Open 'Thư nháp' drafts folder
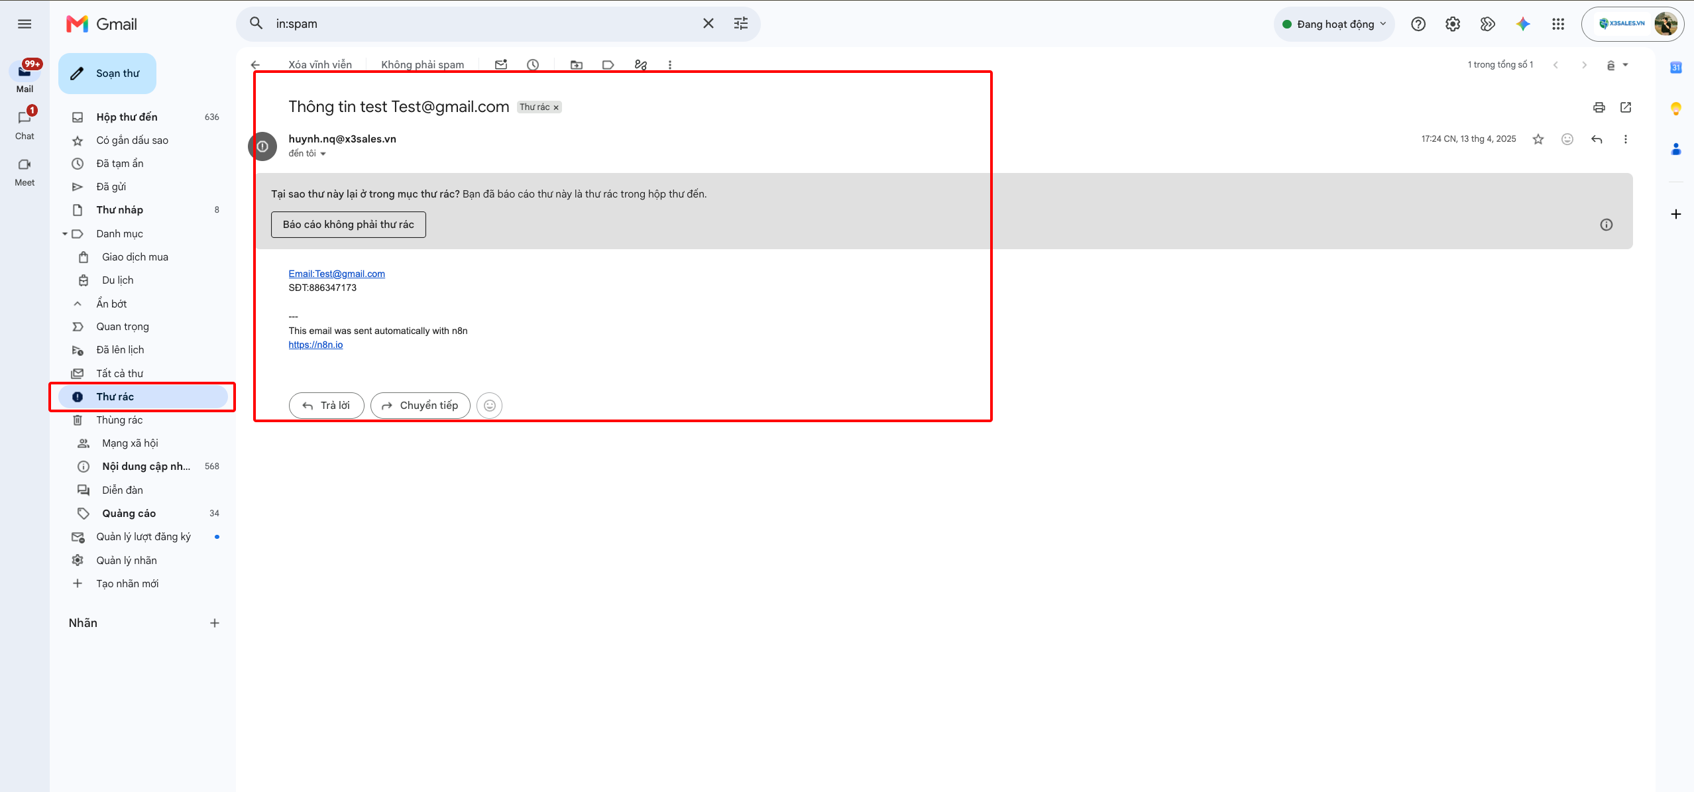This screenshot has width=1694, height=792. pos(143,210)
